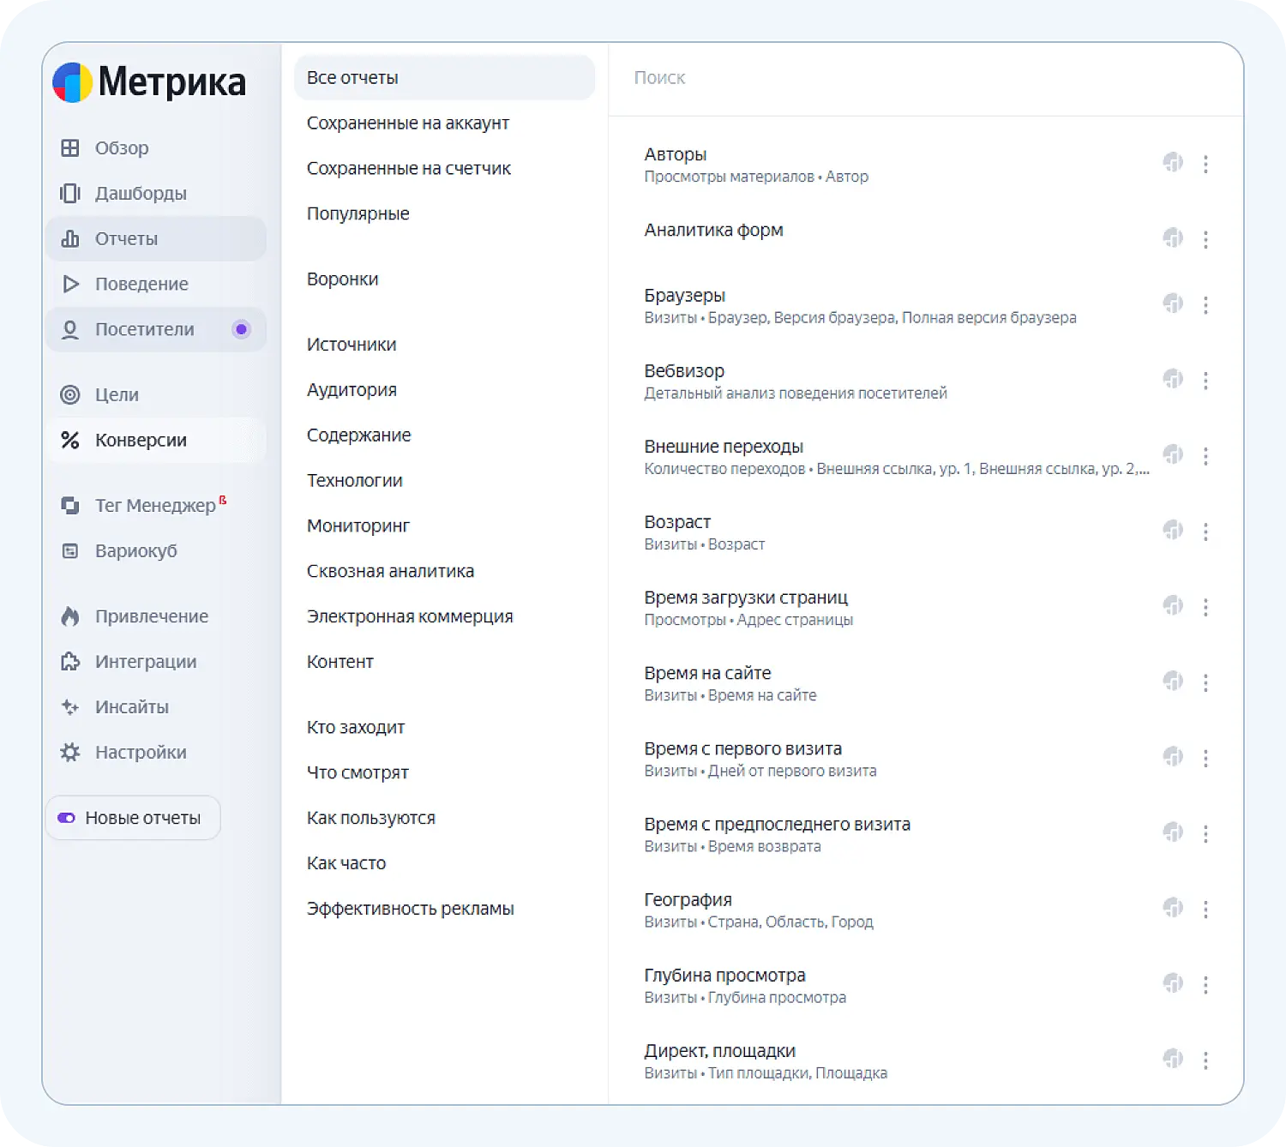Screen dimensions: 1286x1147
Task: Click the gray round icon beside Возраст
Action: [1173, 530]
